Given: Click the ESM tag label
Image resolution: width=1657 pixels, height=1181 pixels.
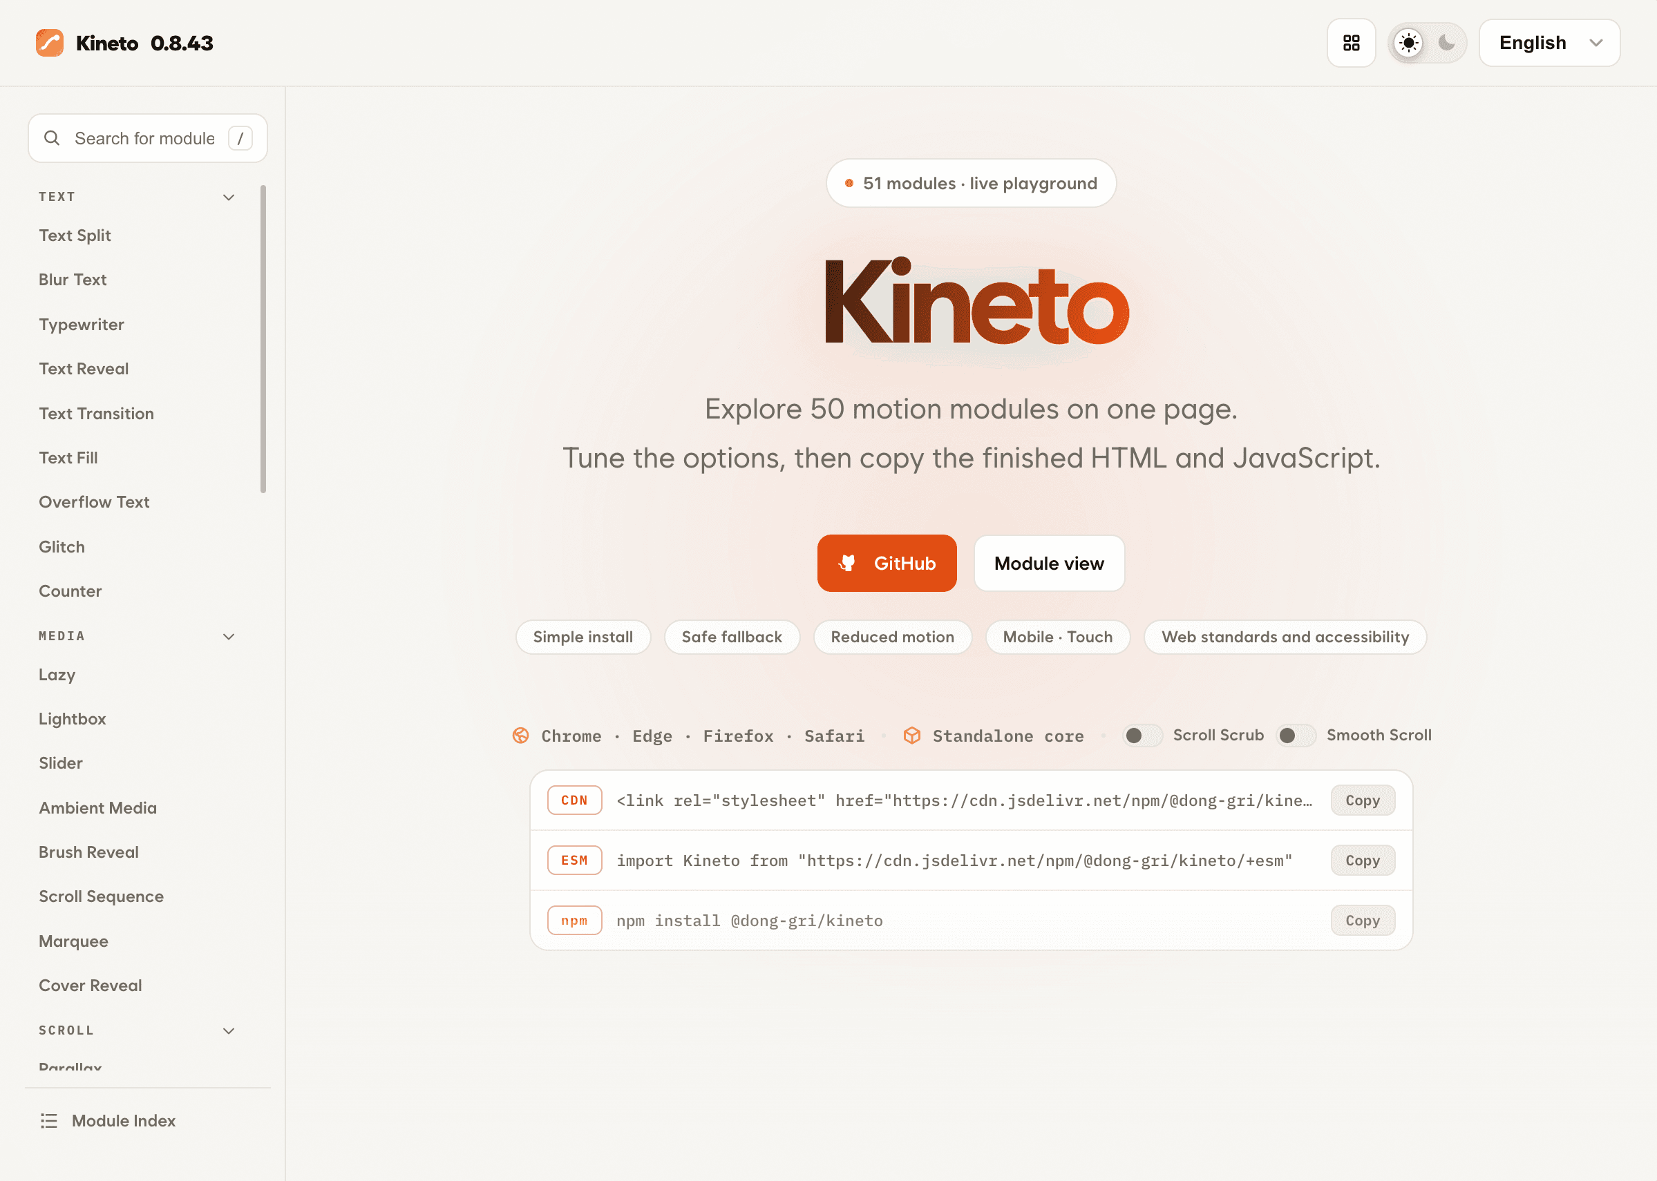Looking at the screenshot, I should [x=575, y=861].
